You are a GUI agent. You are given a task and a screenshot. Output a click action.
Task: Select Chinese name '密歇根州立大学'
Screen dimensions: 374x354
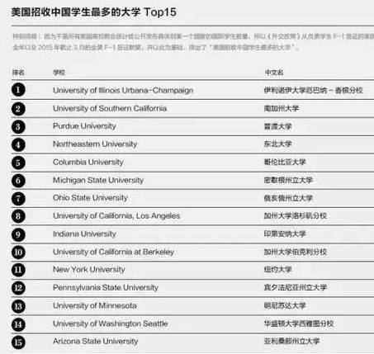(x=289, y=180)
